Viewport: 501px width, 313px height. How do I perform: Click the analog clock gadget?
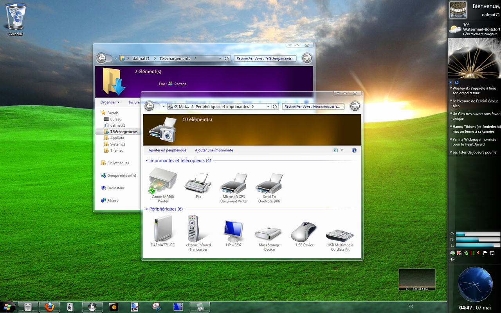click(474, 284)
